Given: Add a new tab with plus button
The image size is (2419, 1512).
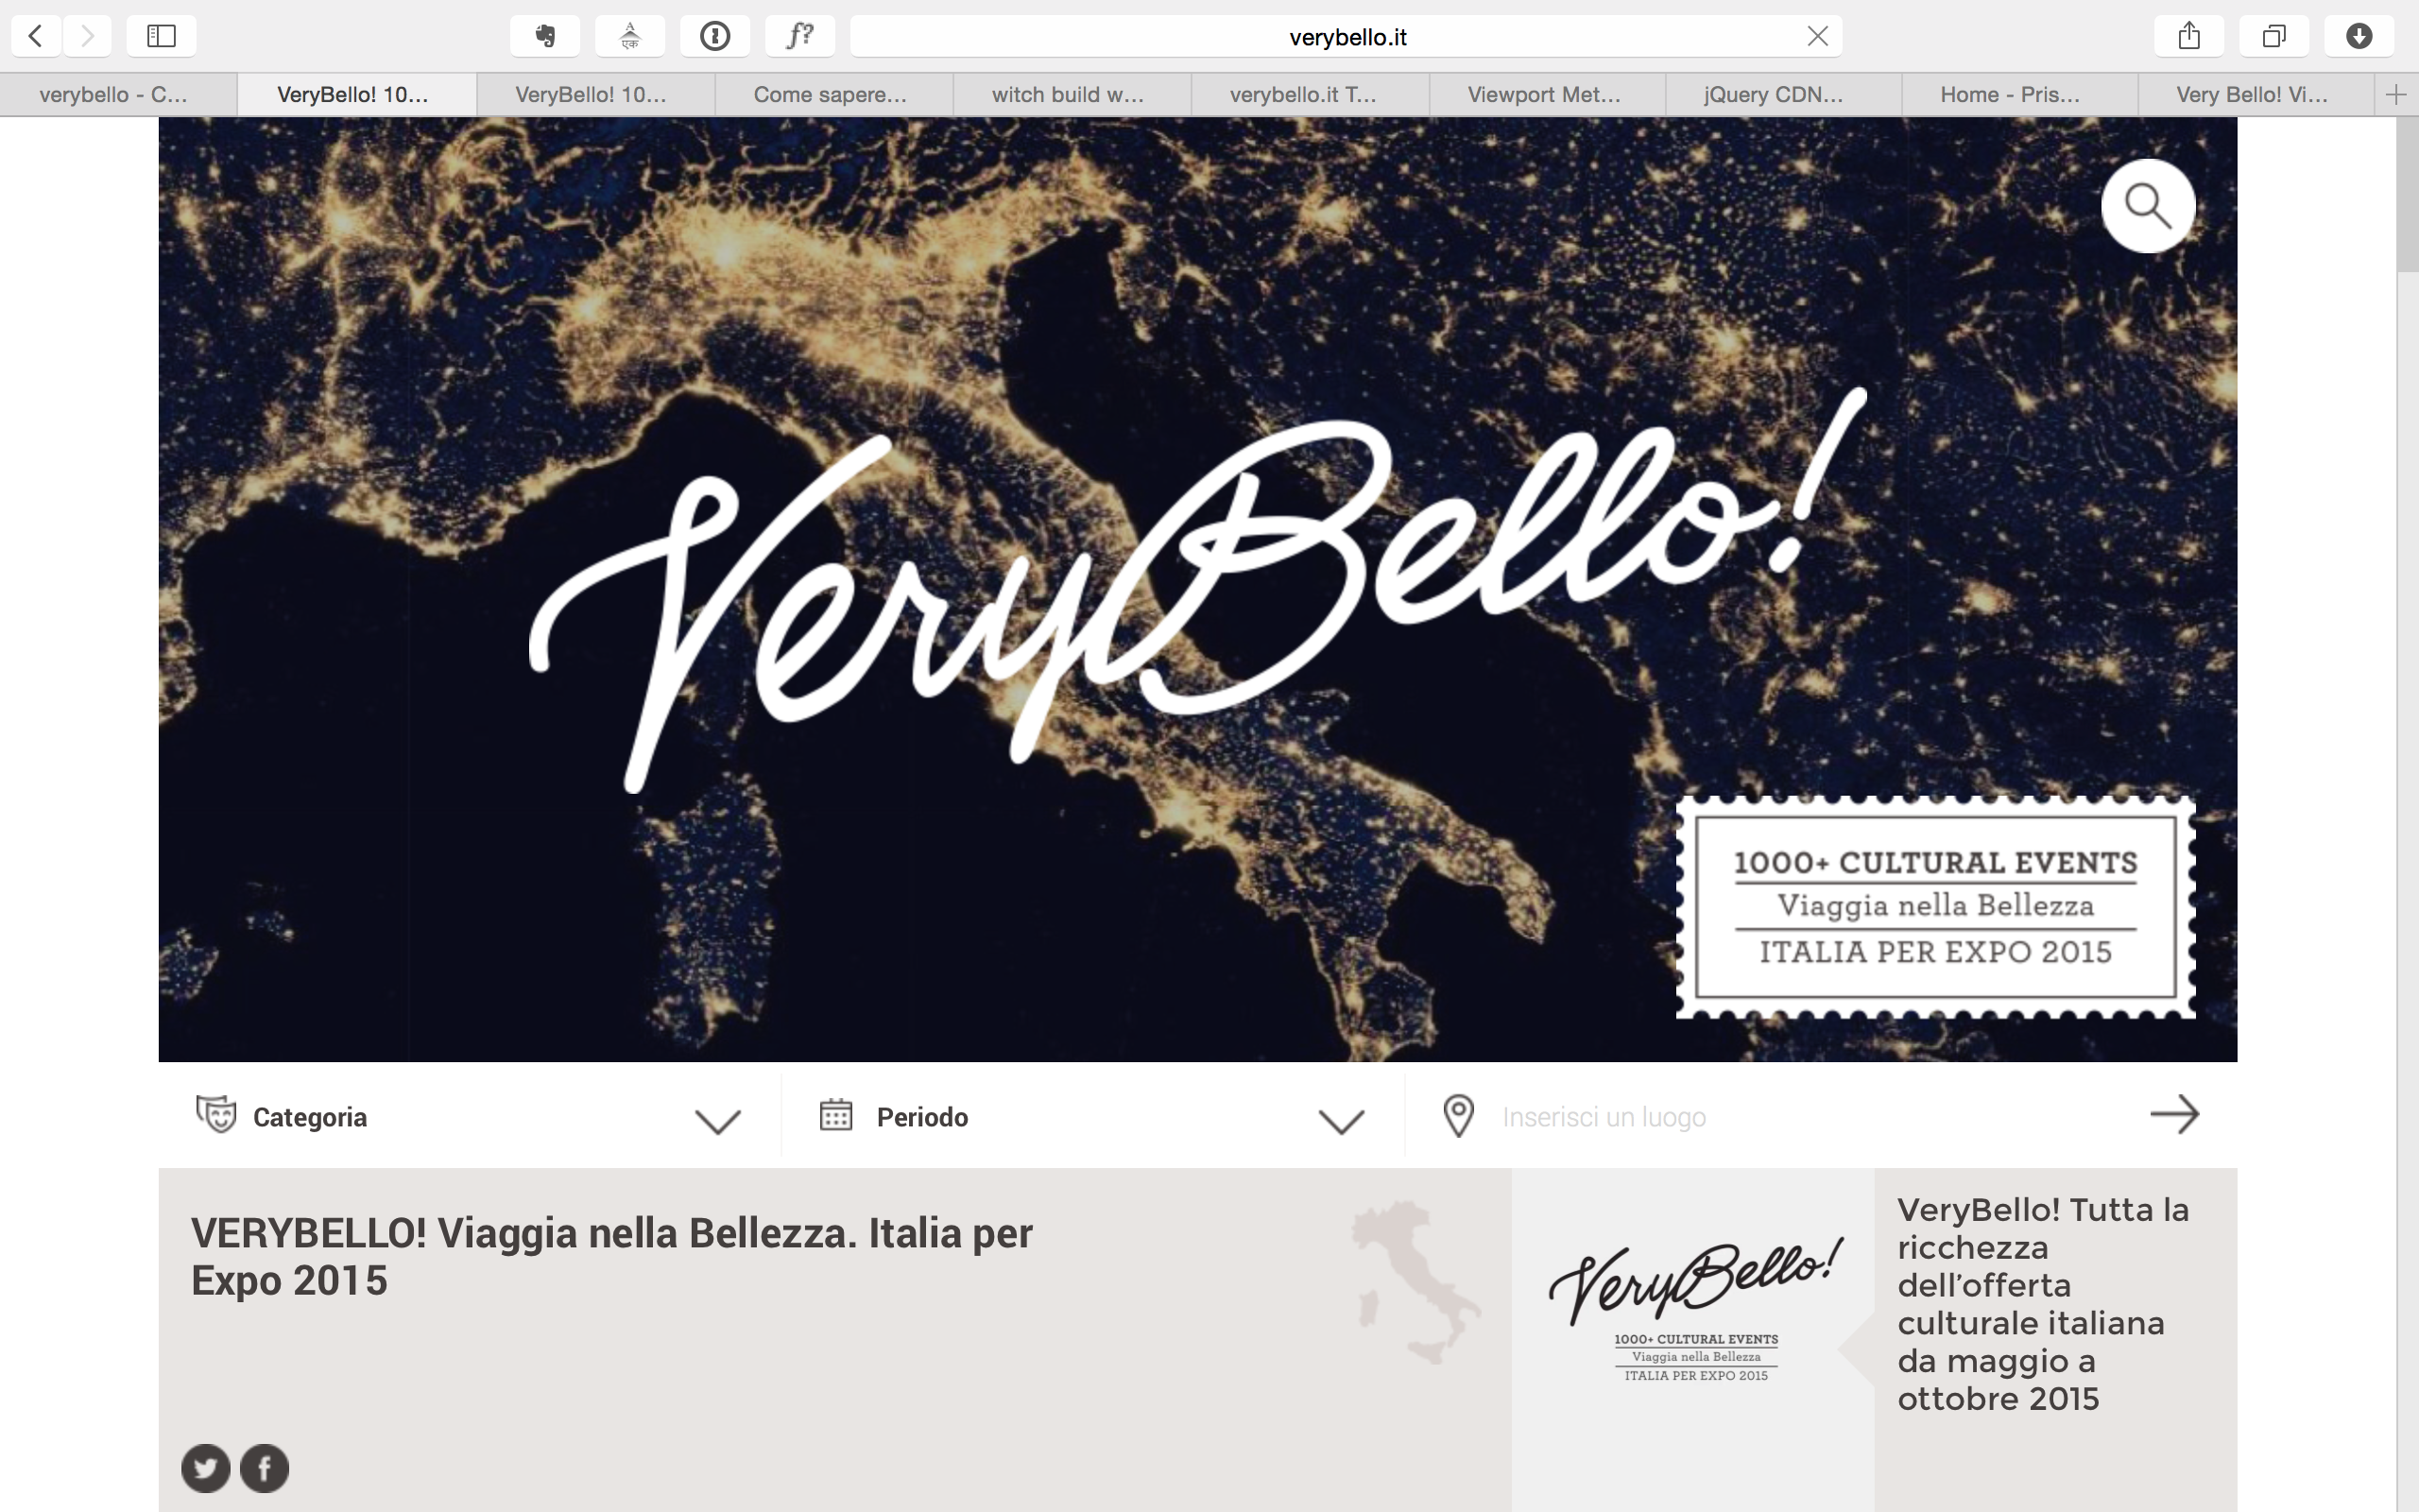Looking at the screenshot, I should point(2396,95).
